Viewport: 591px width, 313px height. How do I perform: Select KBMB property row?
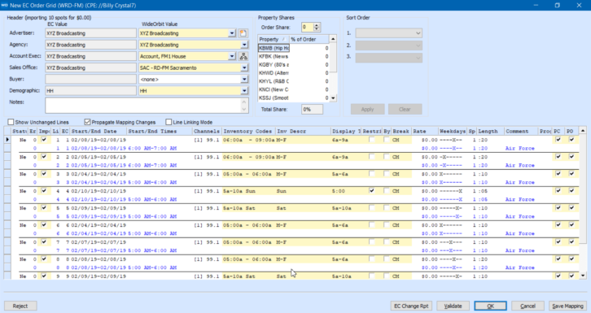(x=294, y=48)
